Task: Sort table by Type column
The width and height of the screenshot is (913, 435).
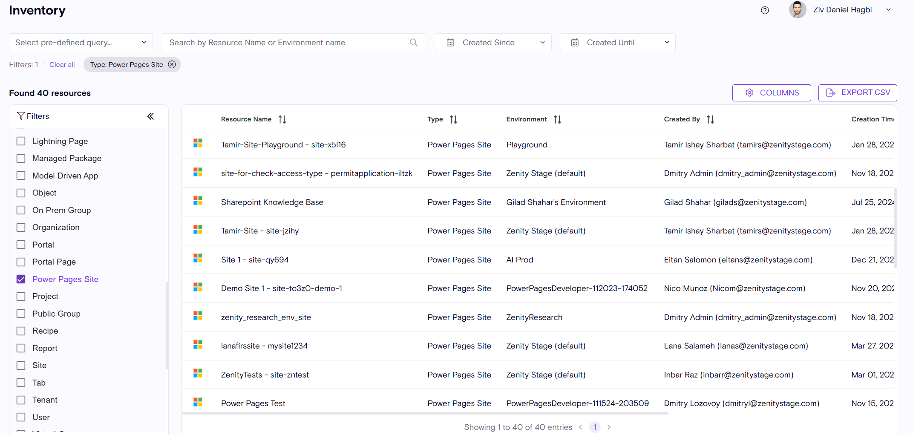Action: click(453, 120)
